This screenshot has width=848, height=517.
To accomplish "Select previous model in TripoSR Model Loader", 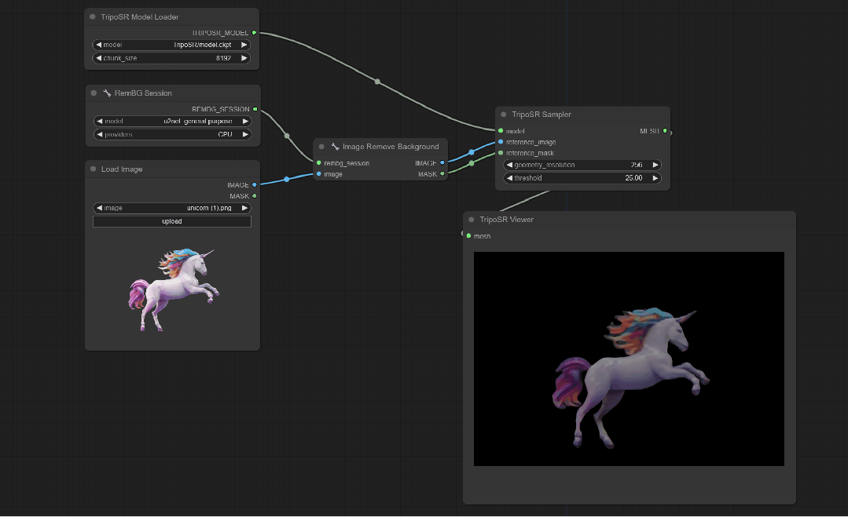I will pyautogui.click(x=98, y=45).
